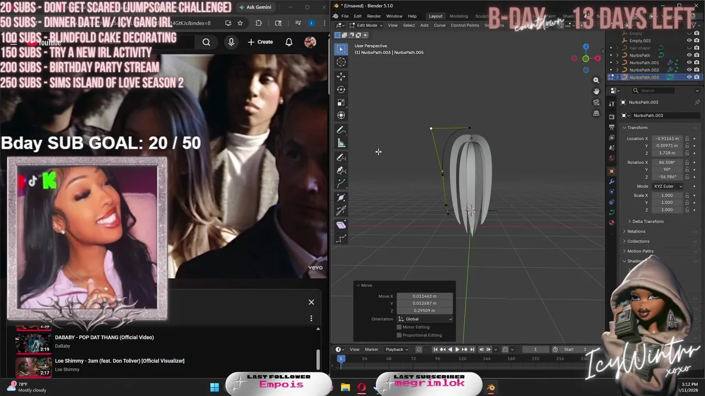Click the X axis on navigation gizmo
705x396 pixels.
tap(599, 58)
